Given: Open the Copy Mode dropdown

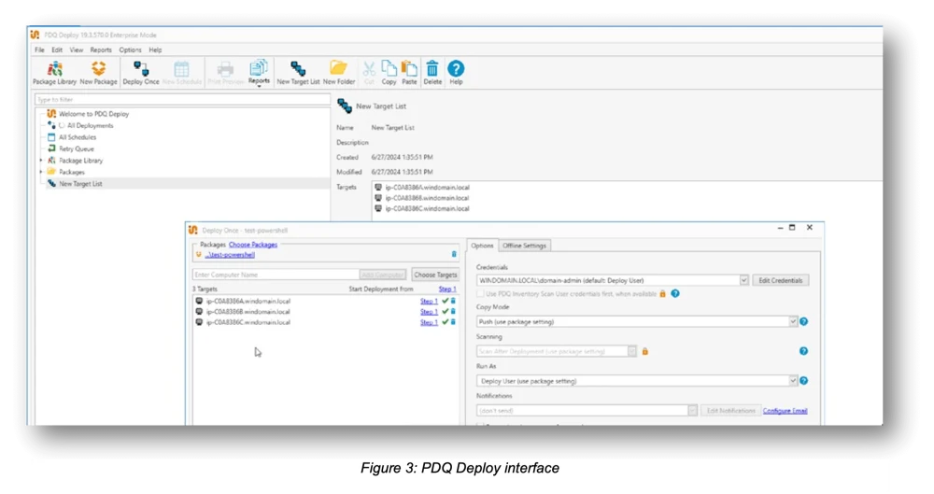Looking at the screenshot, I should tap(793, 322).
